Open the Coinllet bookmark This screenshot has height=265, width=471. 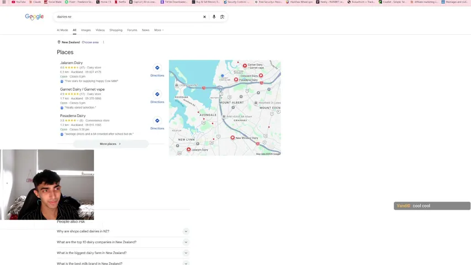[392, 2]
